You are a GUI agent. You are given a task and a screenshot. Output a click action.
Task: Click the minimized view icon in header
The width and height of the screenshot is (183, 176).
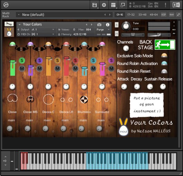click(123, 5)
